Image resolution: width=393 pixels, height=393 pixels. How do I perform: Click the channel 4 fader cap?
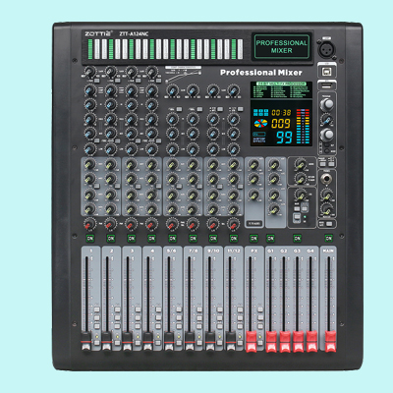click(147, 341)
